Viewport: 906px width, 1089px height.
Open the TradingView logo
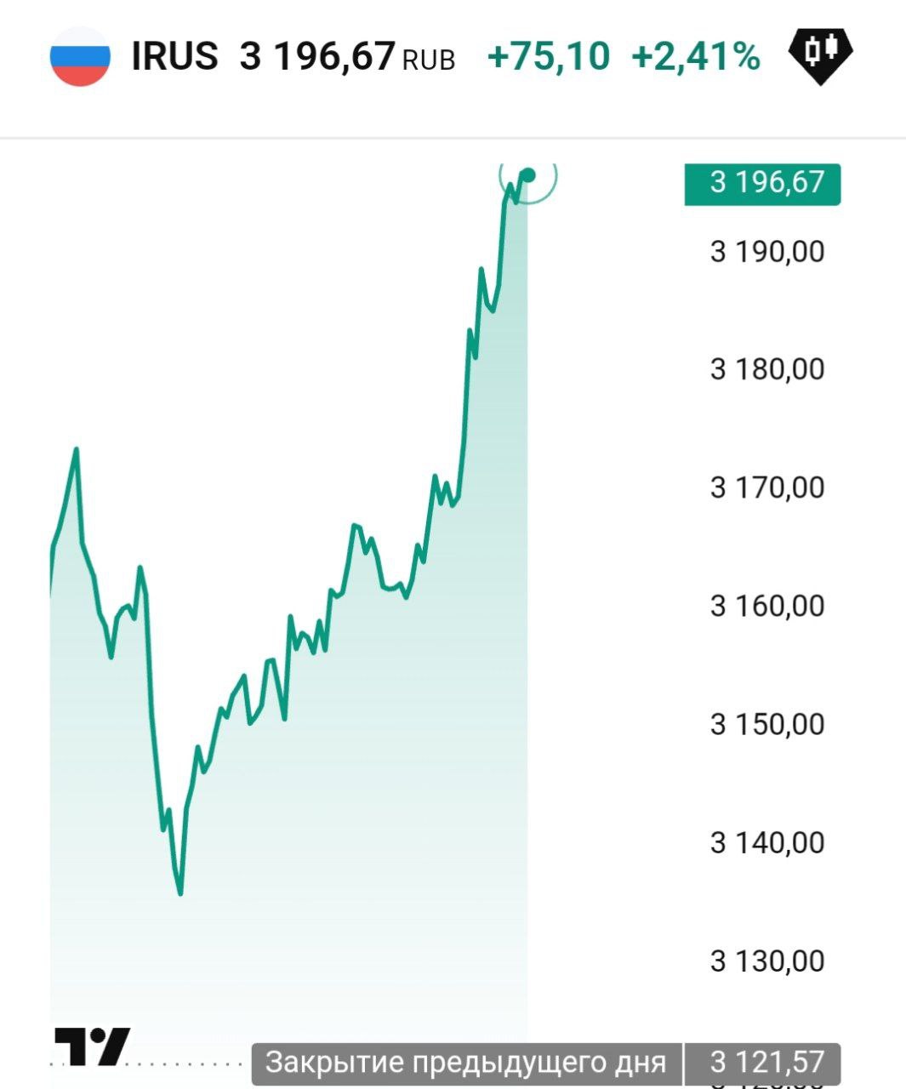point(92,1046)
